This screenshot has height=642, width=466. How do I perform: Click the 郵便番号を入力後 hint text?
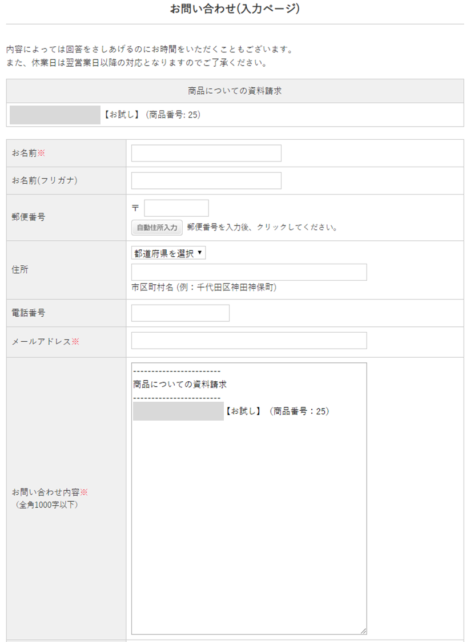tap(262, 227)
